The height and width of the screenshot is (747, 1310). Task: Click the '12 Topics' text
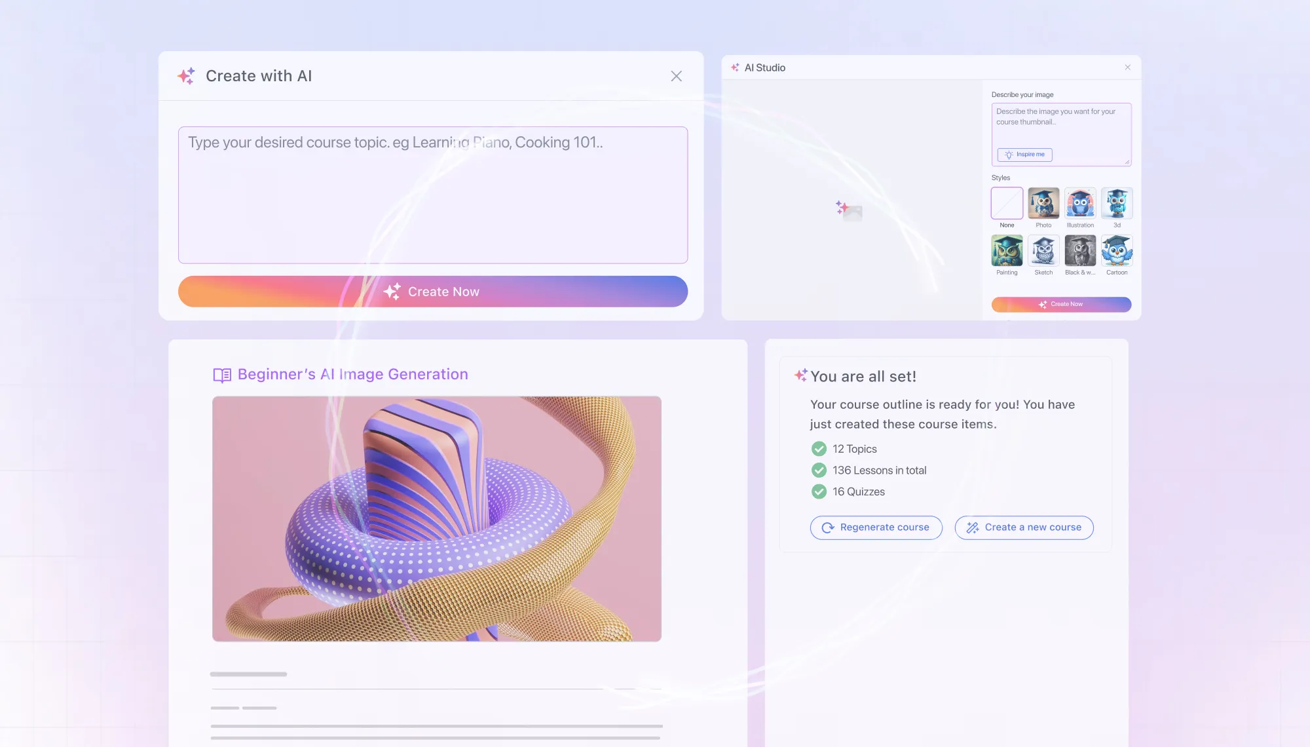click(854, 449)
